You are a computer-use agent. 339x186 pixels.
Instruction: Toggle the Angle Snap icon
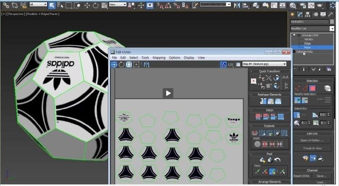168,5
